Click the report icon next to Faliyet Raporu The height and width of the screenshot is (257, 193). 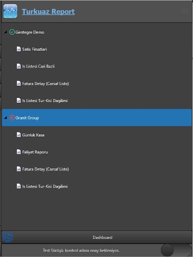pyautogui.click(x=19, y=152)
